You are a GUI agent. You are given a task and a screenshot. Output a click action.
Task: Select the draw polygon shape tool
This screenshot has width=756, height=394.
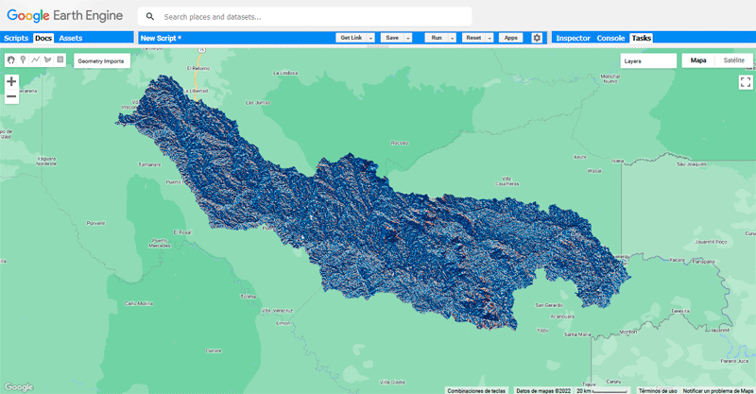click(48, 60)
